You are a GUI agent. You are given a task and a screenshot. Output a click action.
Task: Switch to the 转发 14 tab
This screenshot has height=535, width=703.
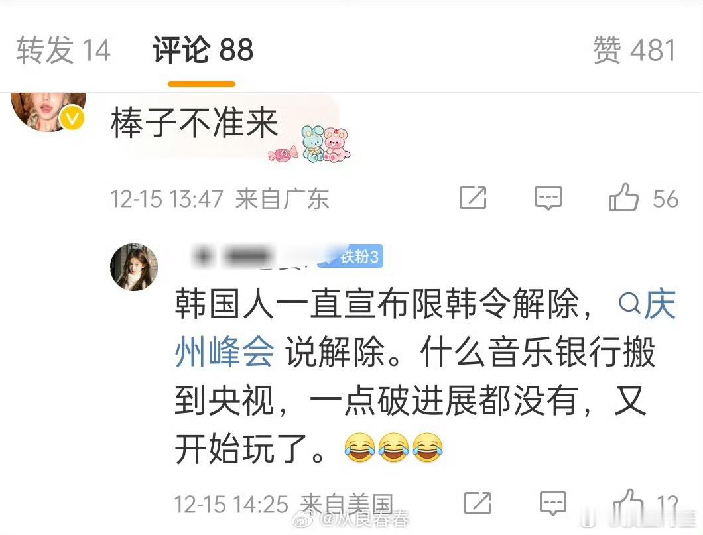[x=63, y=50]
